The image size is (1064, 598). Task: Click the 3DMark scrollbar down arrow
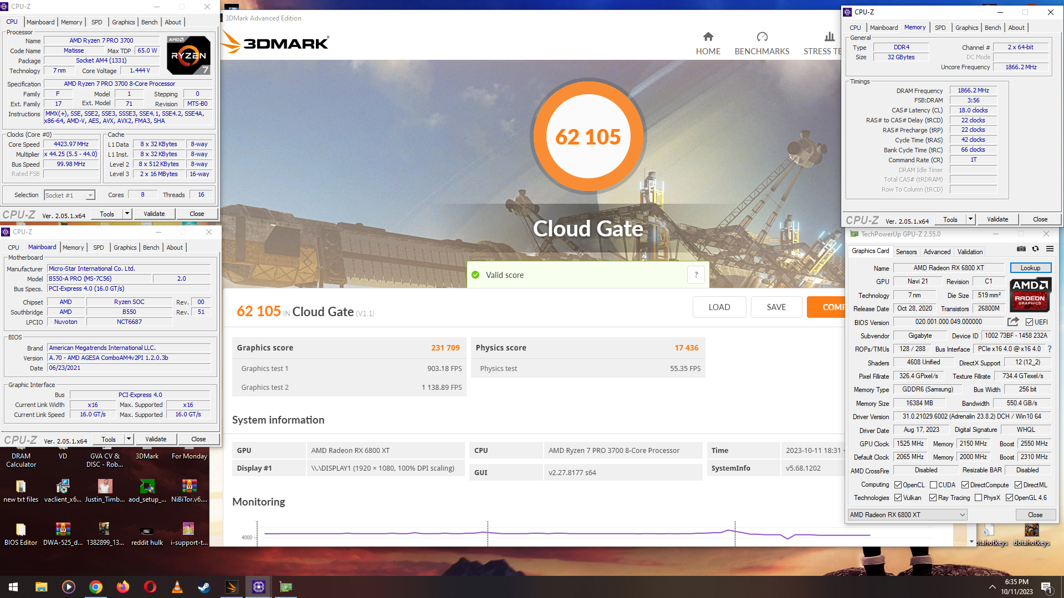(x=971, y=541)
